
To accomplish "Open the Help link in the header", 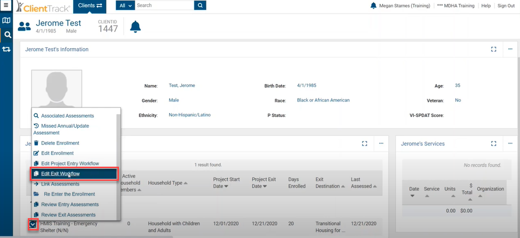I will click(x=486, y=6).
